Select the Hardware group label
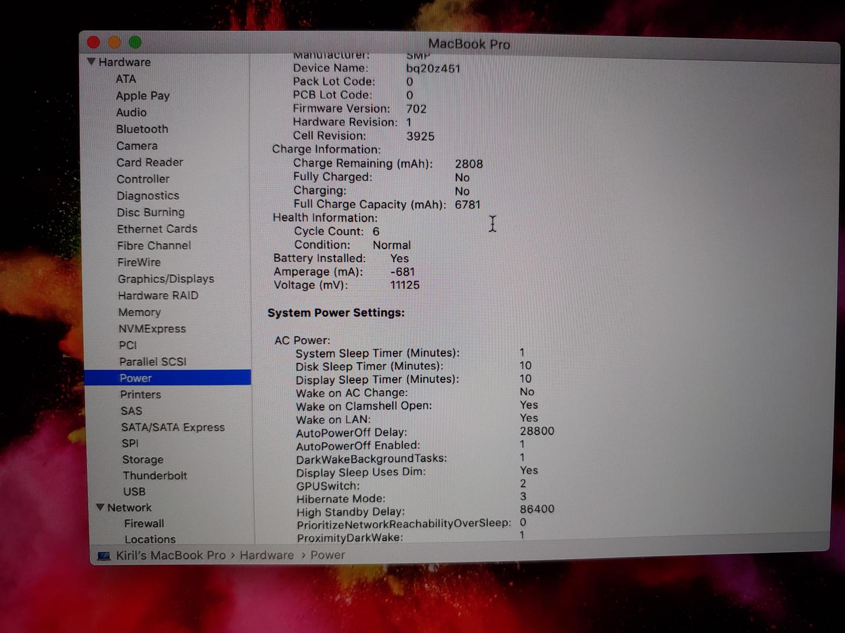 tap(124, 62)
